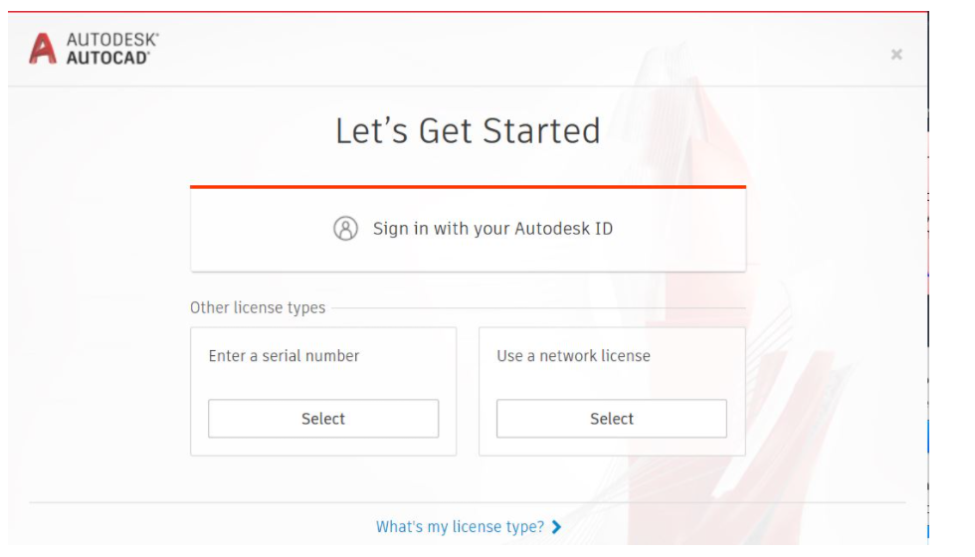Screen dimensions: 975x557
Task: Sign in with your Autodesk ID
Action: point(492,229)
